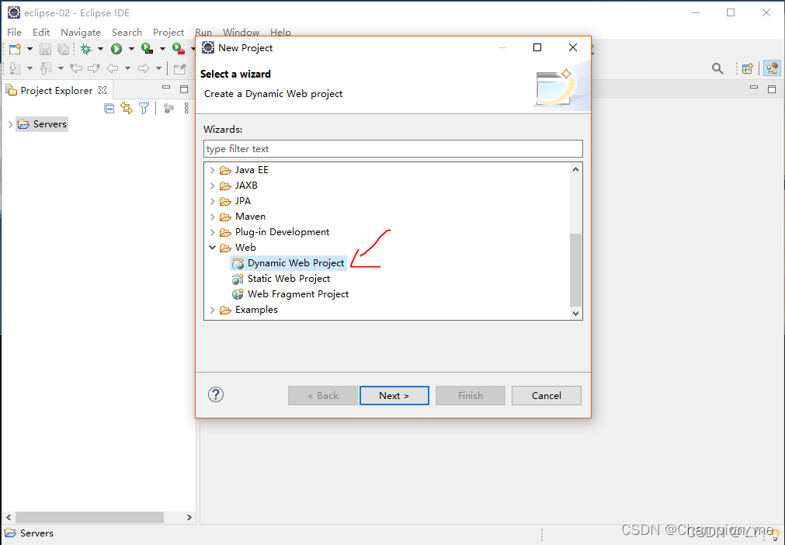
Task: Click the 'type filter text' input field
Action: 393,148
